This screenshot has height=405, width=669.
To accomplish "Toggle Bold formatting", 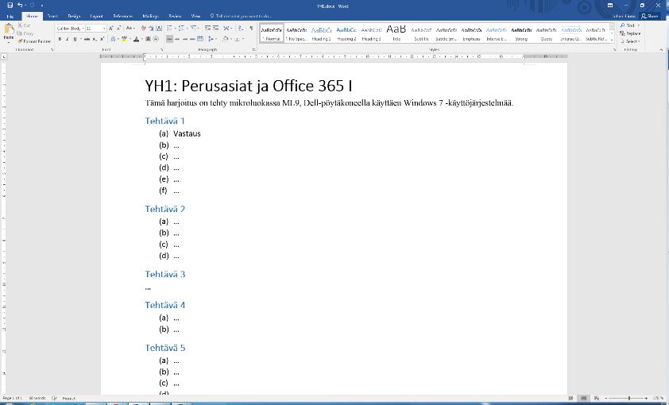I will point(60,39).
